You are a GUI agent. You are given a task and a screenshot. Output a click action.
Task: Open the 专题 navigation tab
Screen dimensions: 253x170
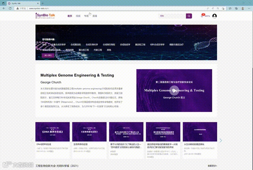(x=86, y=16)
